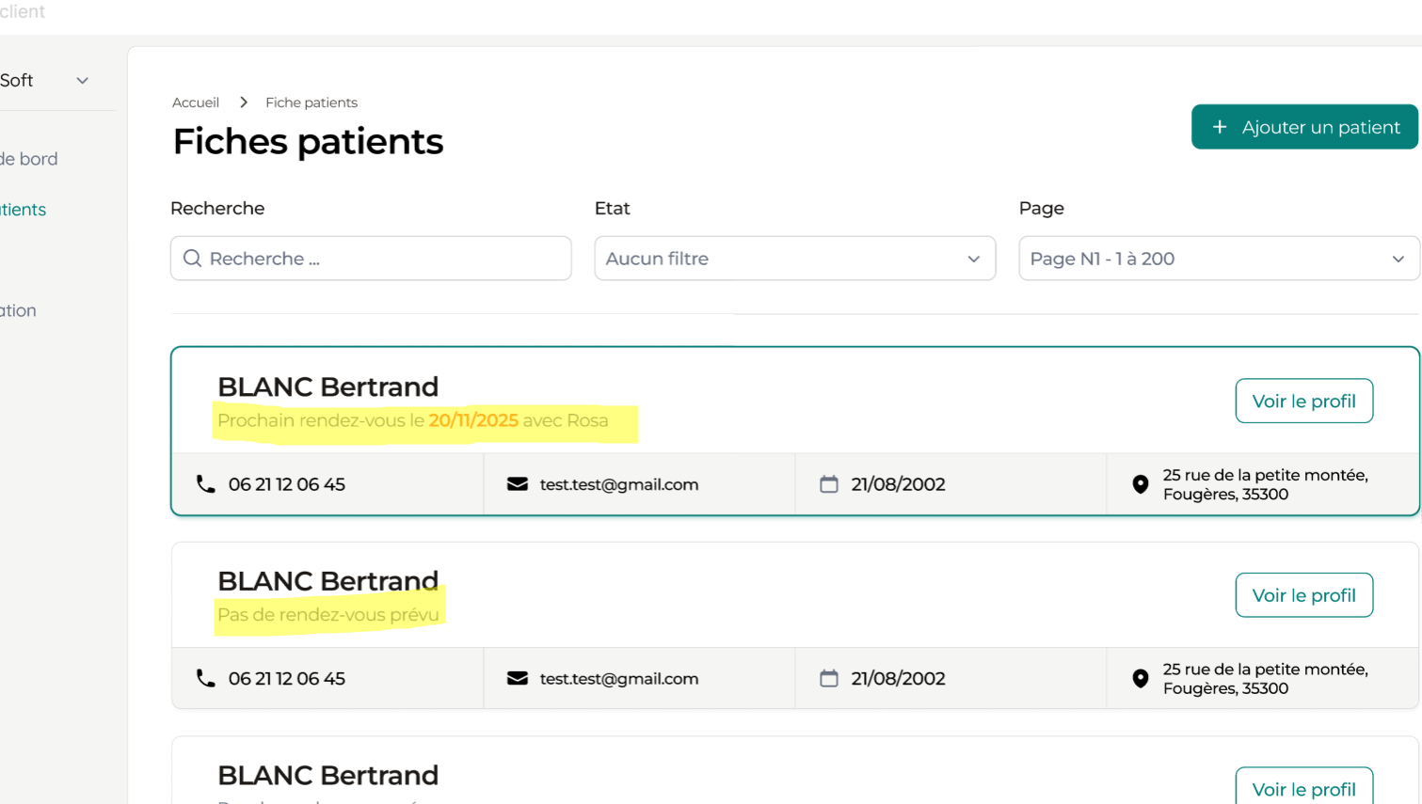Go to Accueil in the breadcrumb
The height and width of the screenshot is (804, 1422).
(196, 102)
